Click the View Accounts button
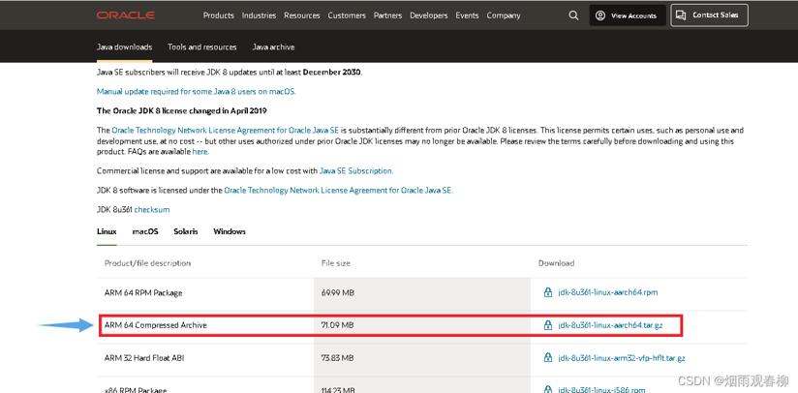 click(x=628, y=15)
